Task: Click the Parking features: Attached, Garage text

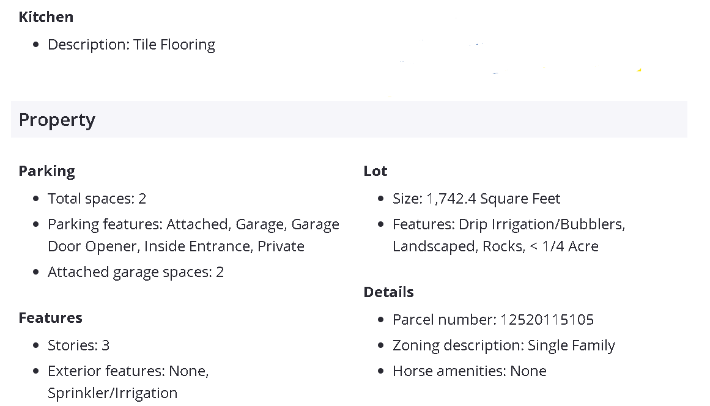Action: (x=193, y=224)
